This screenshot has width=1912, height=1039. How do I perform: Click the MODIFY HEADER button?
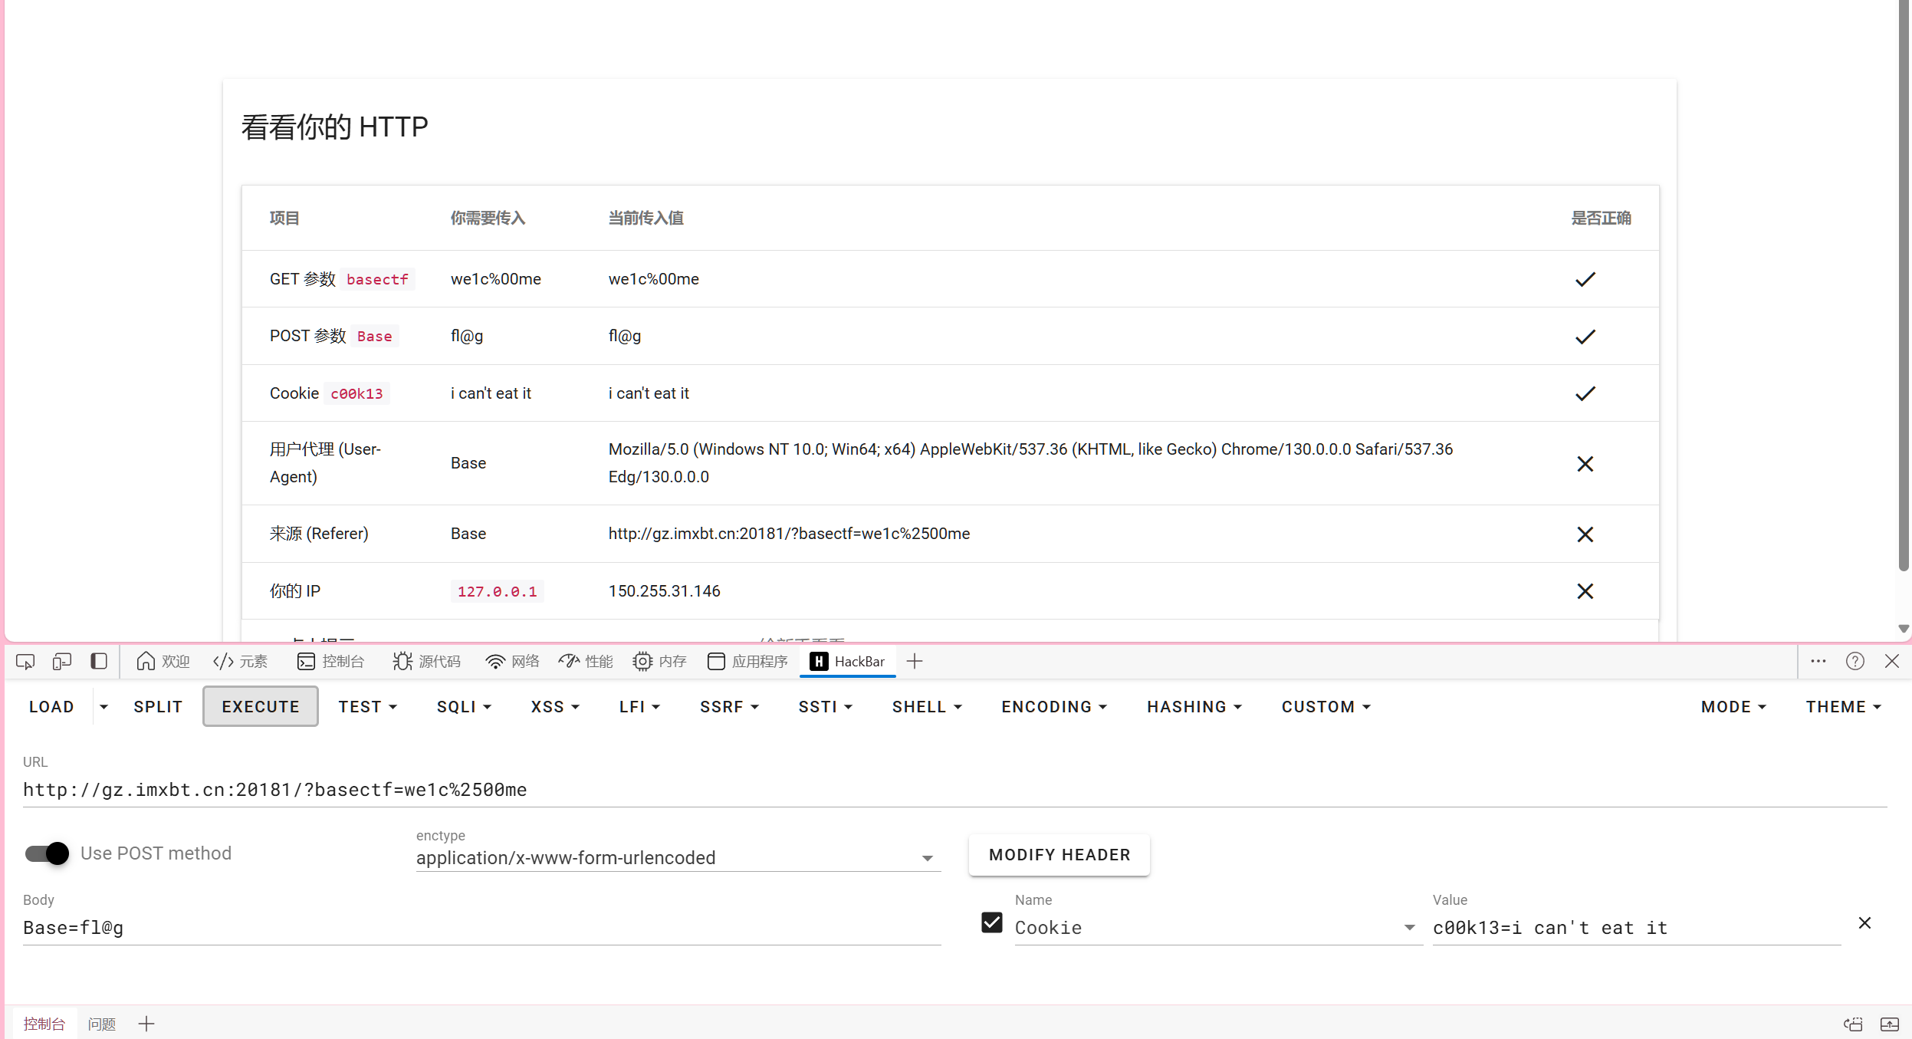pos(1059,855)
